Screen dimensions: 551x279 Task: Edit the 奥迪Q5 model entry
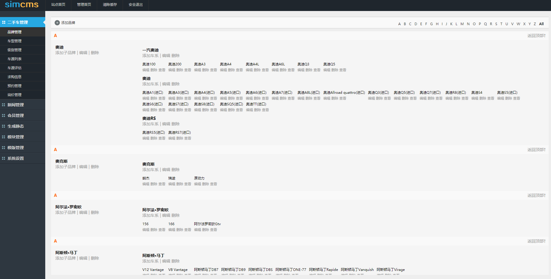point(327,70)
